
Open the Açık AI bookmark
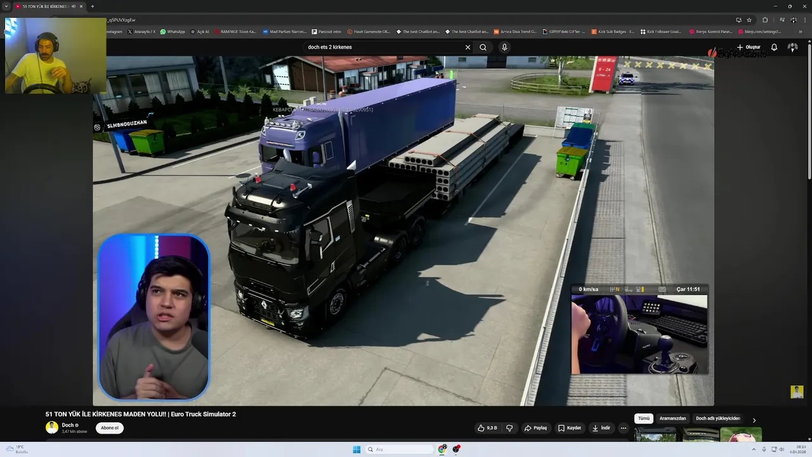tap(200, 31)
